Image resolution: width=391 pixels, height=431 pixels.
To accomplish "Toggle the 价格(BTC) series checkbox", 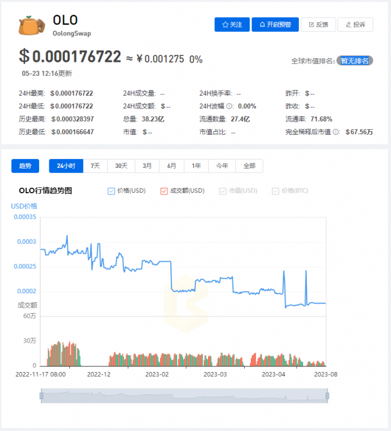I will 276,191.
